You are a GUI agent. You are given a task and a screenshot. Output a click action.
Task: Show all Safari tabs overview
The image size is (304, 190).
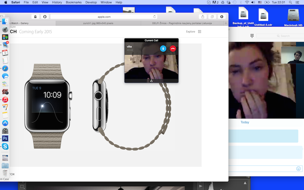(212, 17)
